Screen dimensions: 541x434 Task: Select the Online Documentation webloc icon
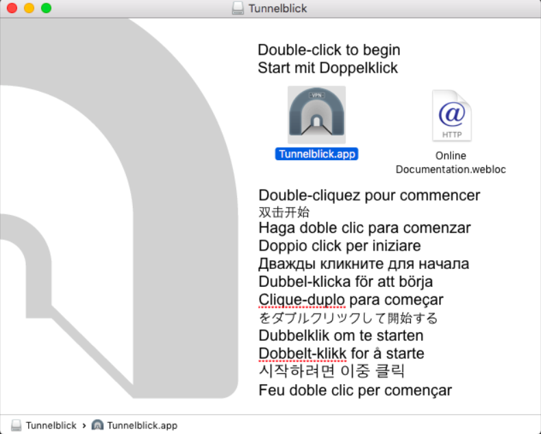tap(451, 116)
